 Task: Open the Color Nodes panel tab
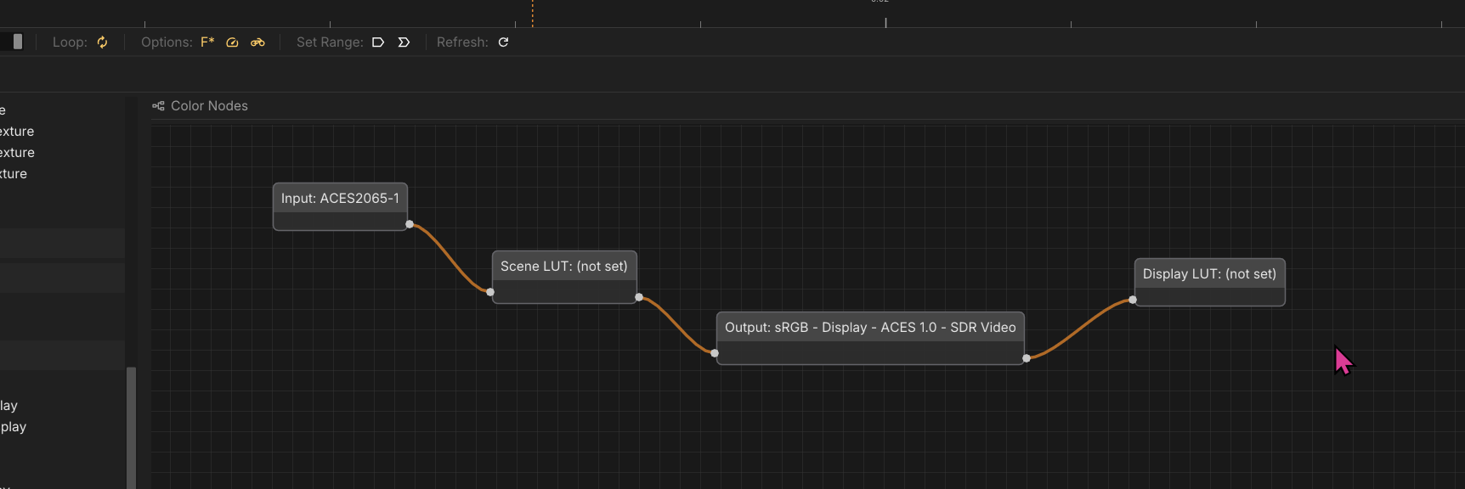tap(209, 106)
